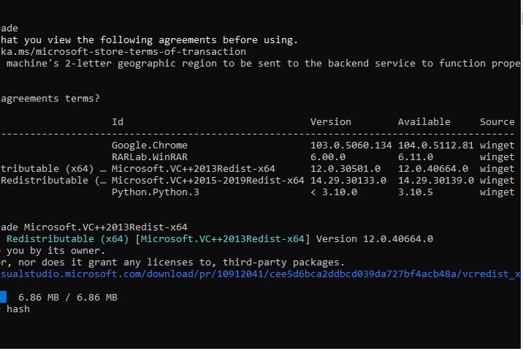Select the Google.Chrome package Id

point(150,146)
